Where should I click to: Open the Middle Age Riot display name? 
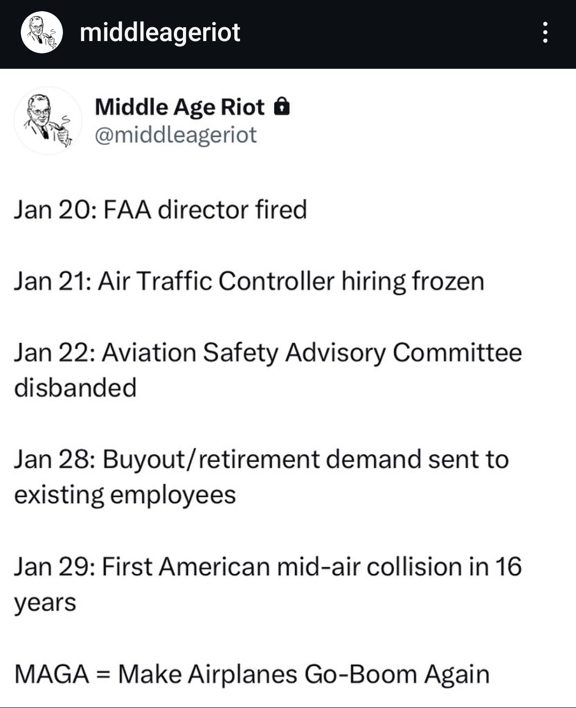click(x=179, y=107)
